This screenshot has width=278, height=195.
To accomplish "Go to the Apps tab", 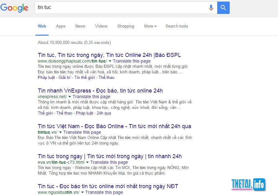I will pos(60,26).
